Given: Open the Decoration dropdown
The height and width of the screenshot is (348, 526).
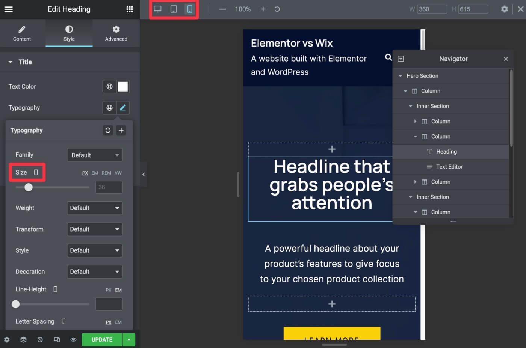Looking at the screenshot, I should 95,272.
